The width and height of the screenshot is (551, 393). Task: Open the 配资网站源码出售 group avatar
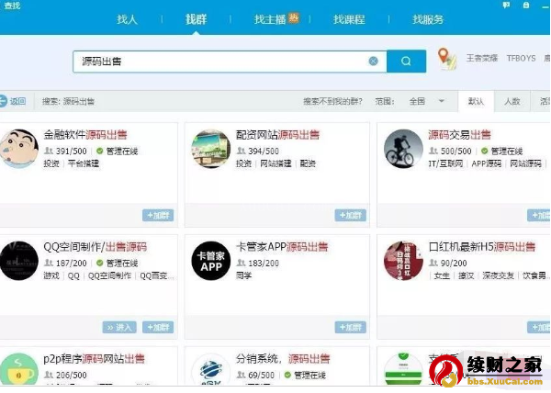click(210, 149)
